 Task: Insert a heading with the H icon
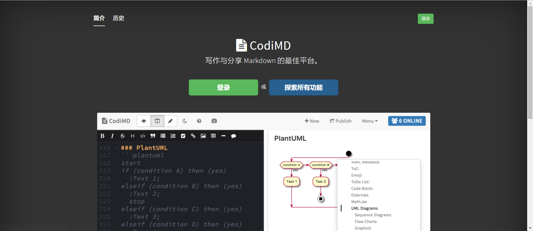[132, 136]
